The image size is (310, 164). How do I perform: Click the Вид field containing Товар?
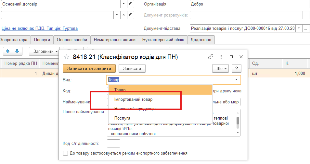pyautogui.click(x=170, y=80)
